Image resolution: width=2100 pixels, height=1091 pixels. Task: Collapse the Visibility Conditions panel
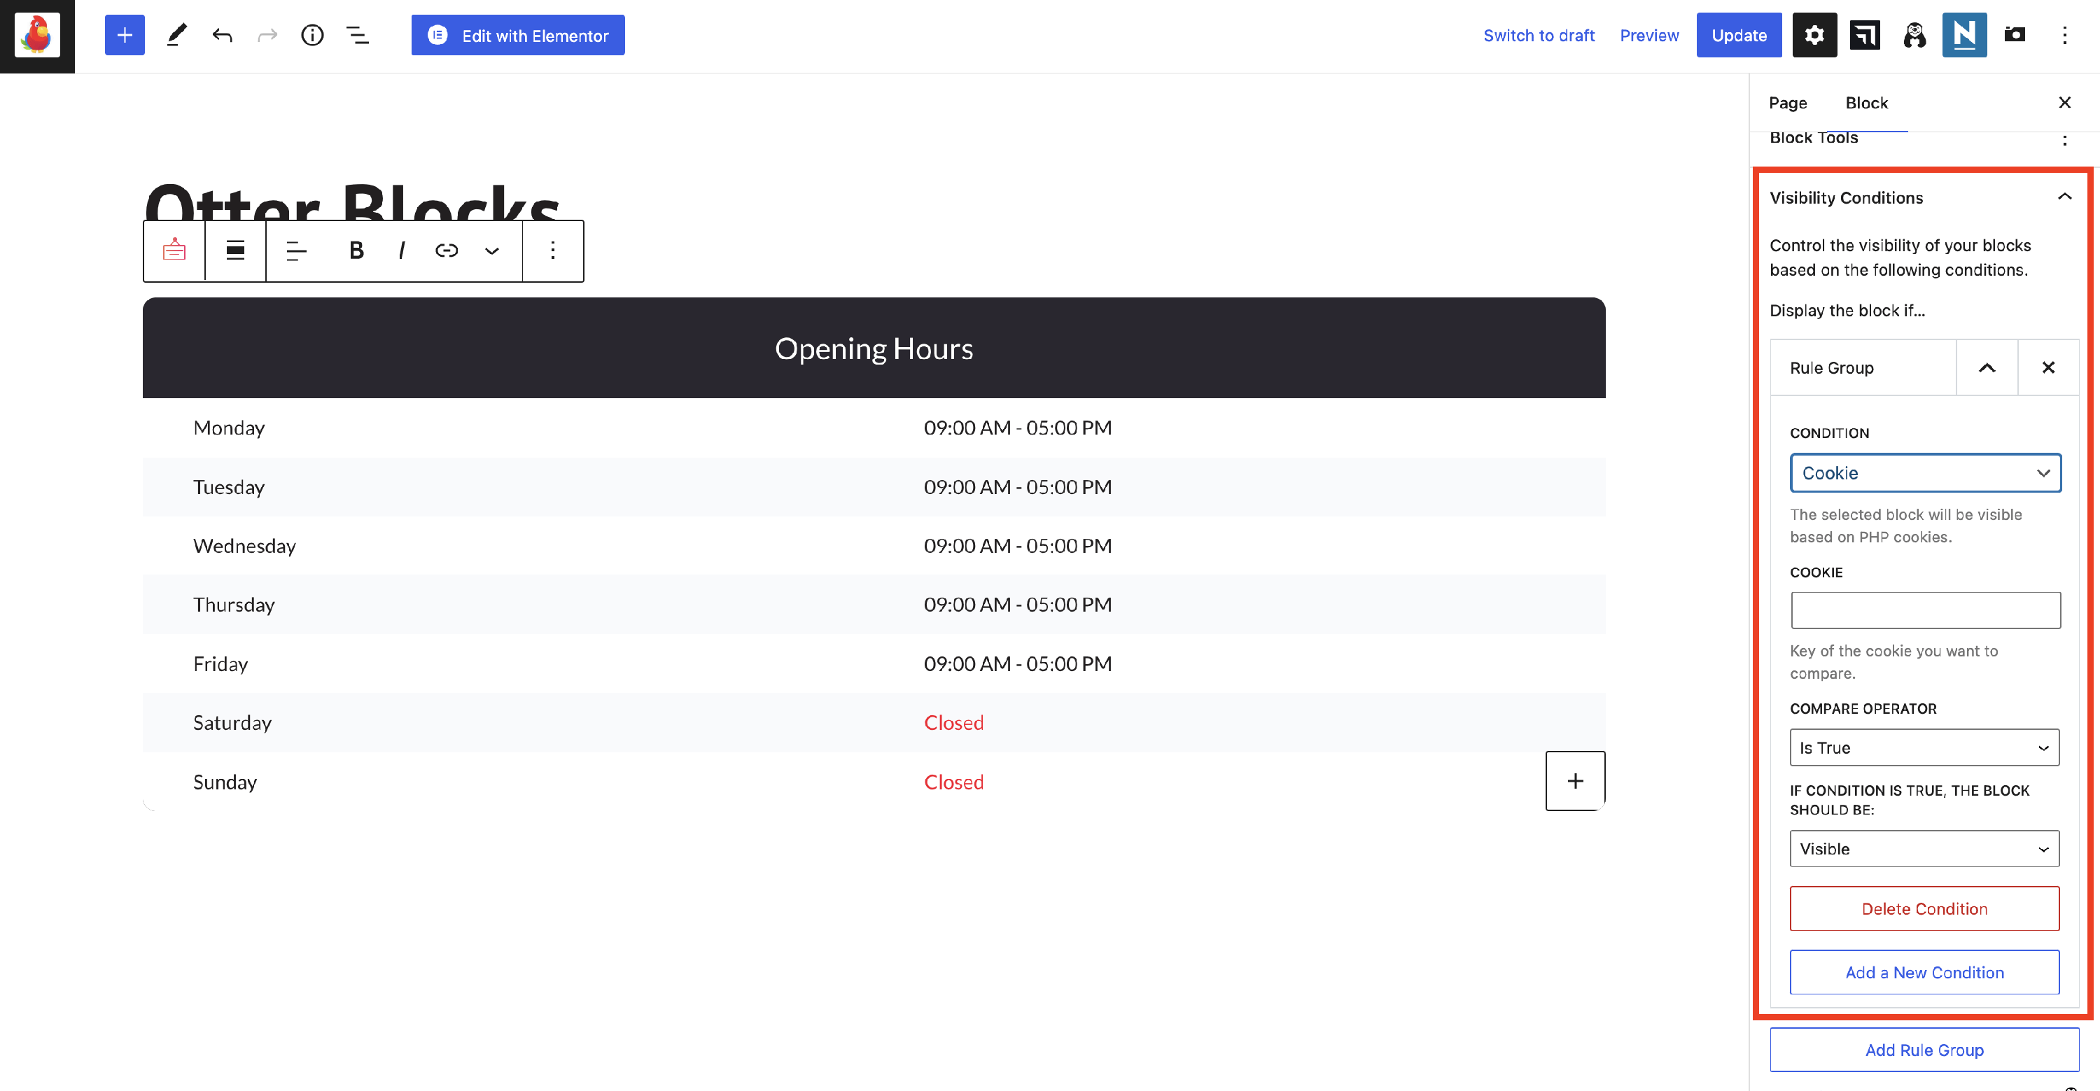(2064, 197)
